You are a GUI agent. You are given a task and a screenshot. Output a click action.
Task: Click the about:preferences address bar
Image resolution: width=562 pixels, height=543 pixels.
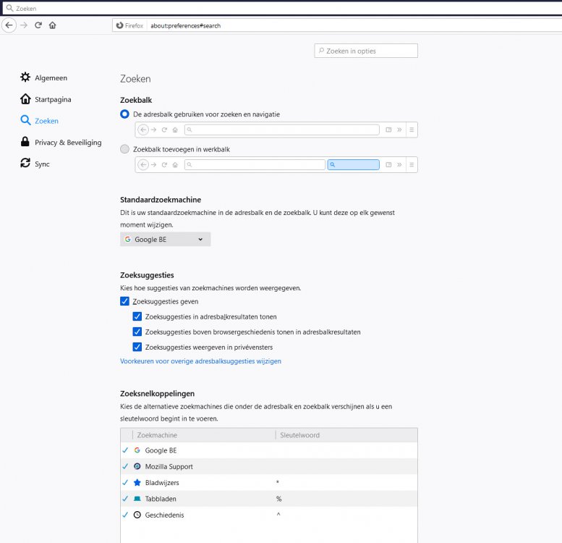pos(337,25)
